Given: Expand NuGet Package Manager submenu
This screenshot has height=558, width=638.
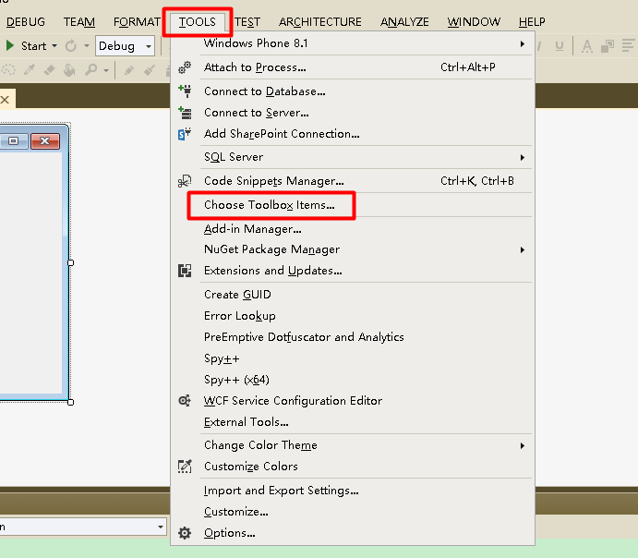Looking at the screenshot, I should 353,249.
